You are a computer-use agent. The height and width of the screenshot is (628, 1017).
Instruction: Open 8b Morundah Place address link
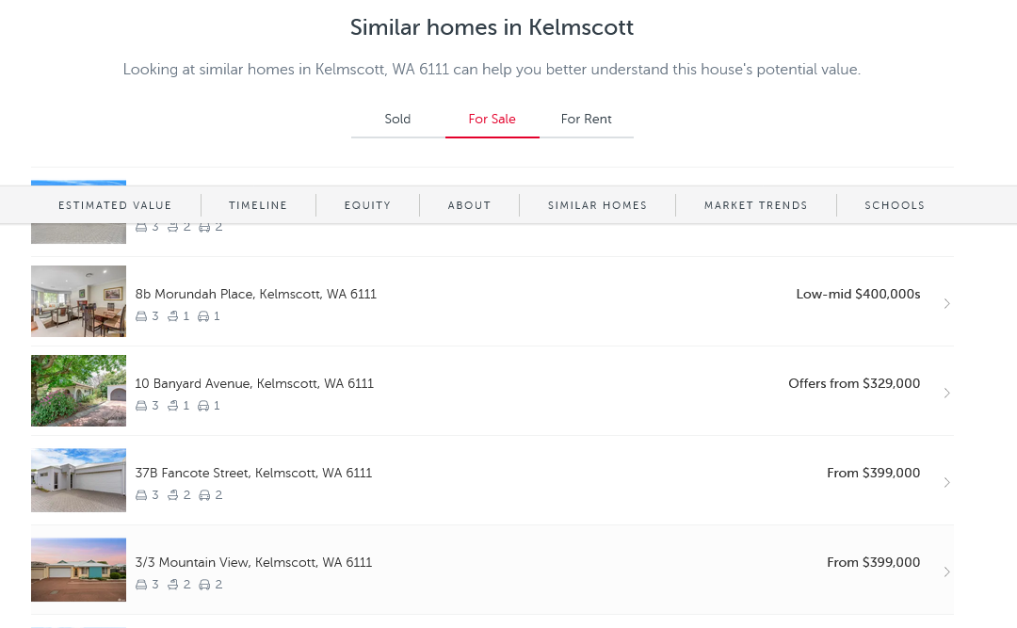click(x=255, y=295)
